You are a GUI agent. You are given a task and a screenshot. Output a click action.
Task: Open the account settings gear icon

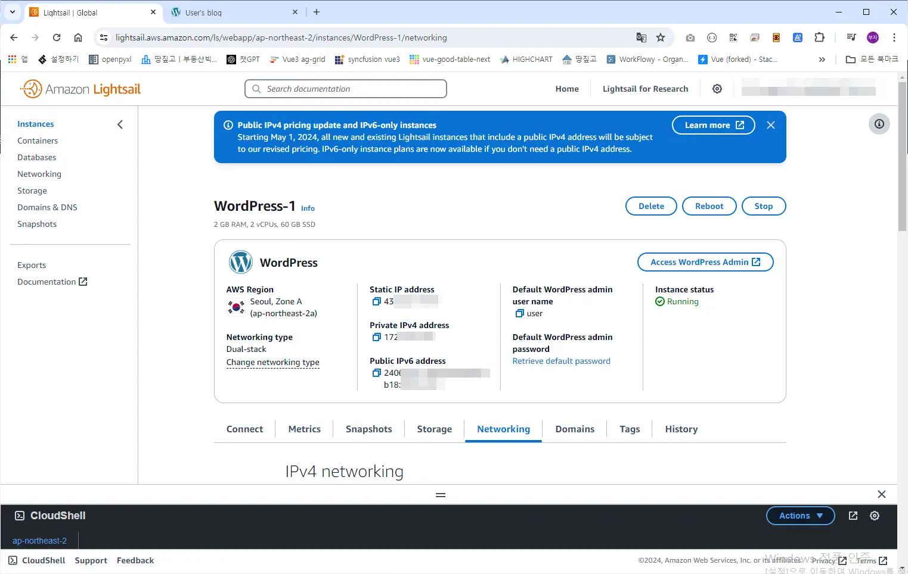(717, 89)
